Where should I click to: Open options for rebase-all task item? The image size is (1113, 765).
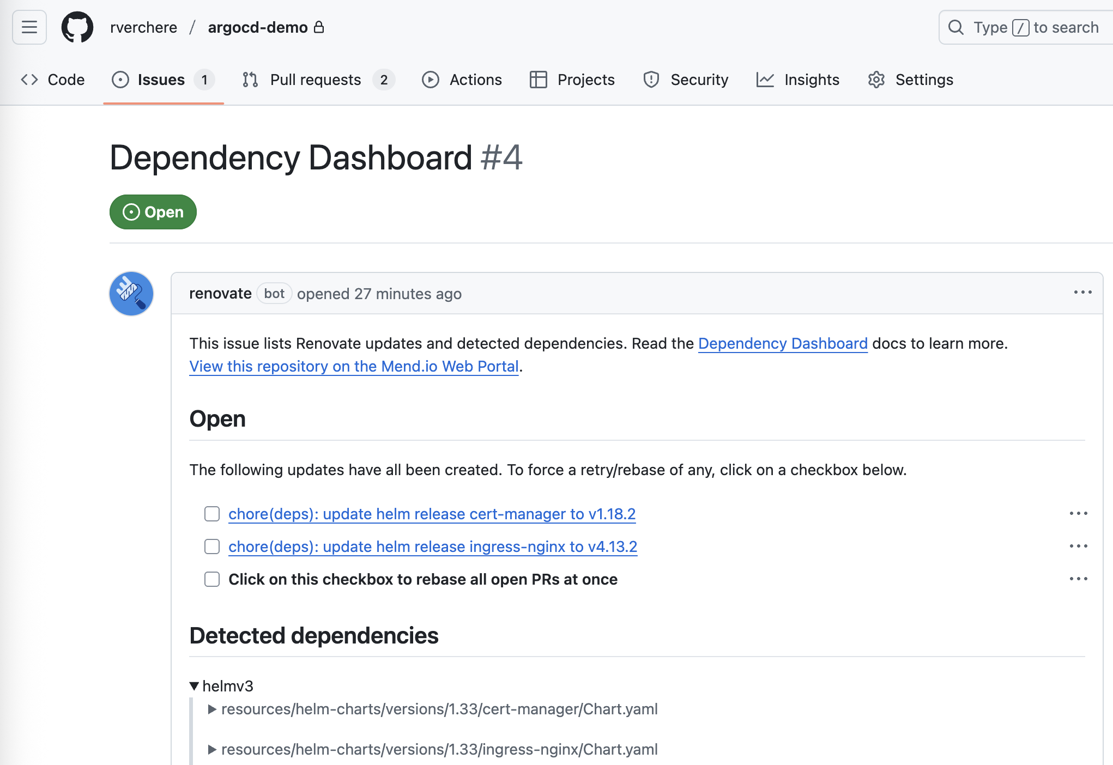(1078, 579)
